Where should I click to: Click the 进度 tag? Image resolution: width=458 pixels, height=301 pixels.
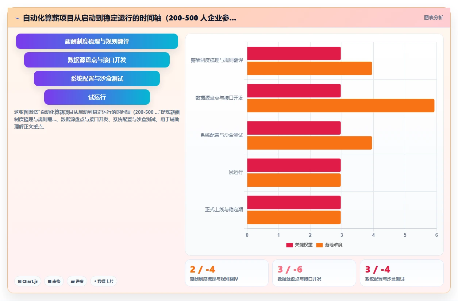click(x=77, y=281)
